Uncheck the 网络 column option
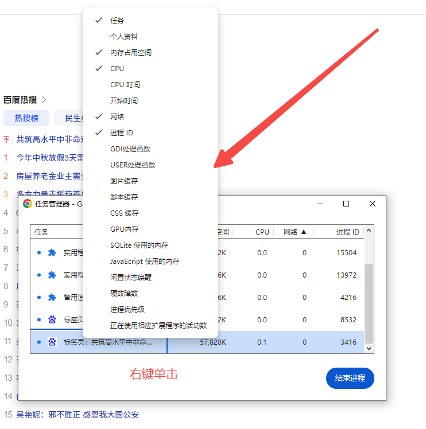 150,116
